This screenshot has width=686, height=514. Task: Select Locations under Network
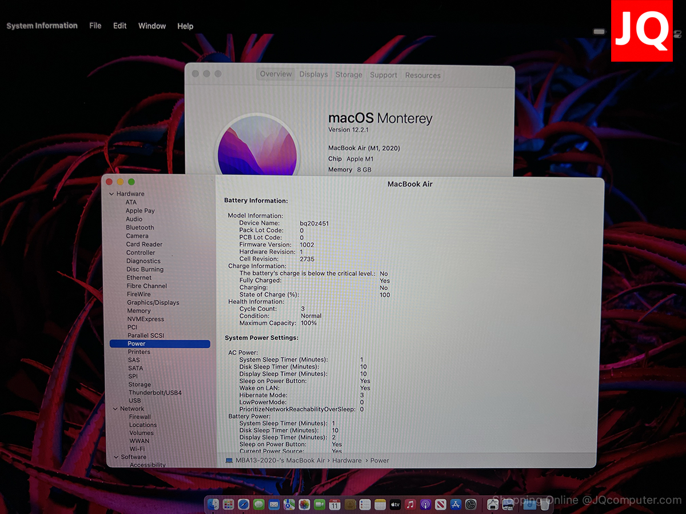coord(143,425)
